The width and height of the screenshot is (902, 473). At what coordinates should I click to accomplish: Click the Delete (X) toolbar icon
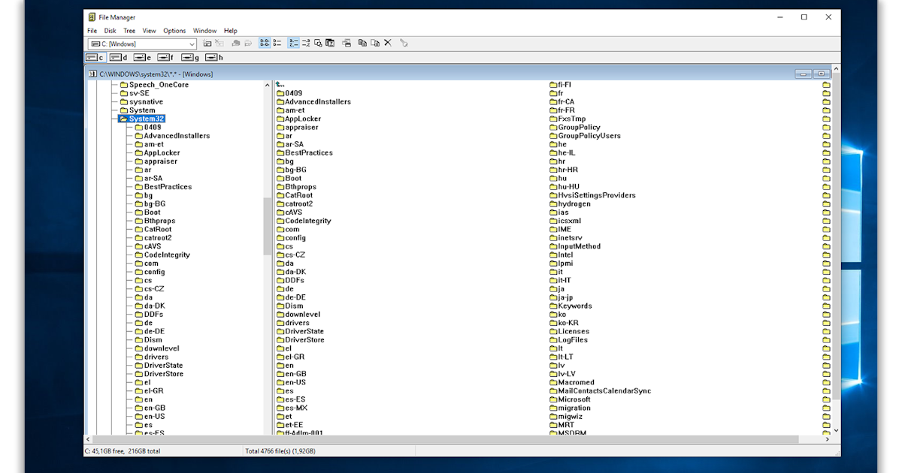tap(388, 44)
